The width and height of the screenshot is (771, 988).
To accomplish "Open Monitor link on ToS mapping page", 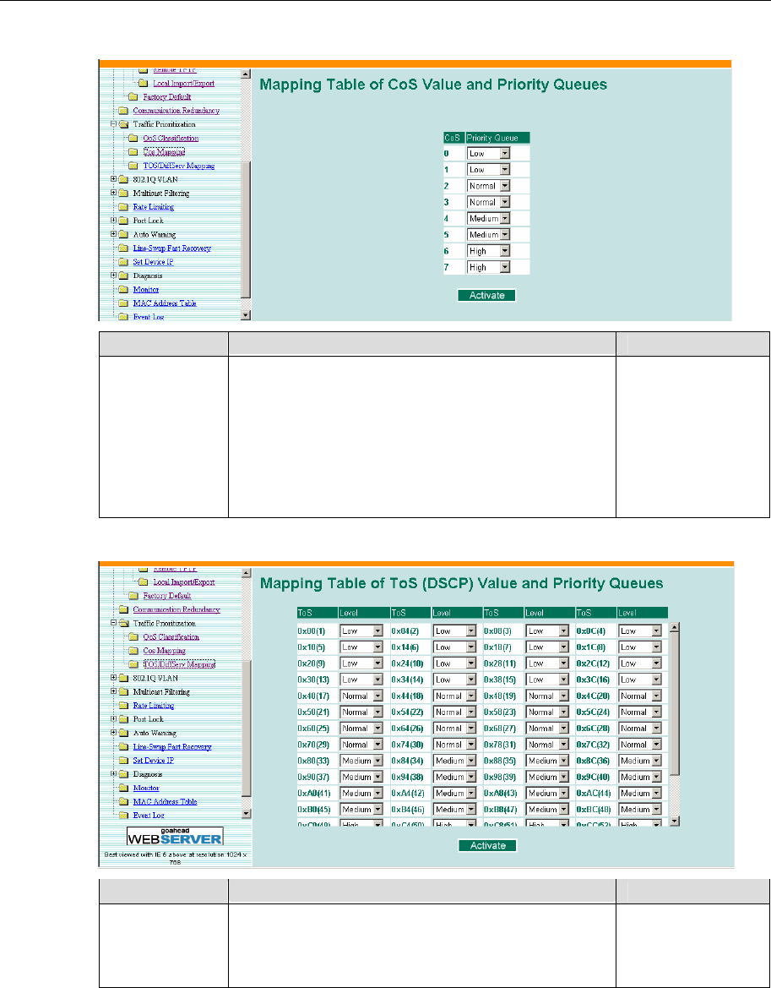I will 146,789.
